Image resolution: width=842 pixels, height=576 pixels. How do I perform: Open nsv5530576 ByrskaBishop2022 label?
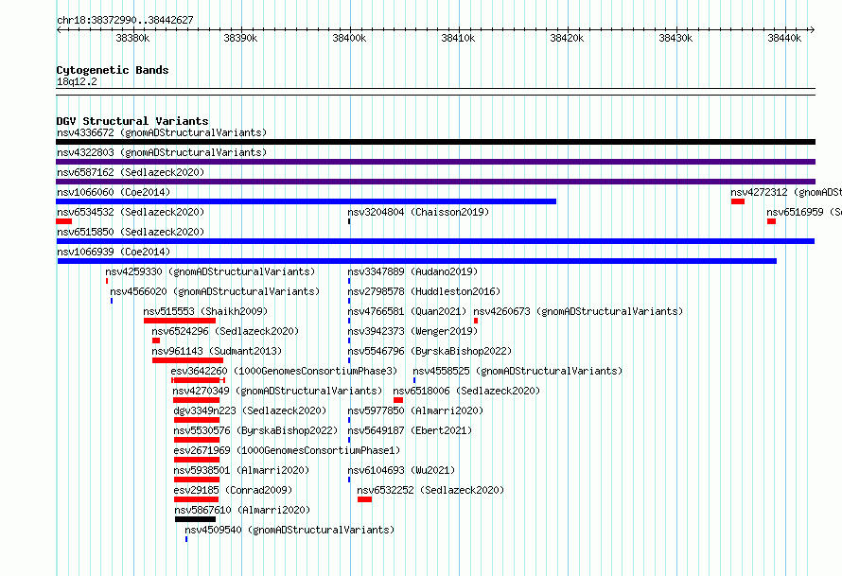(x=255, y=430)
